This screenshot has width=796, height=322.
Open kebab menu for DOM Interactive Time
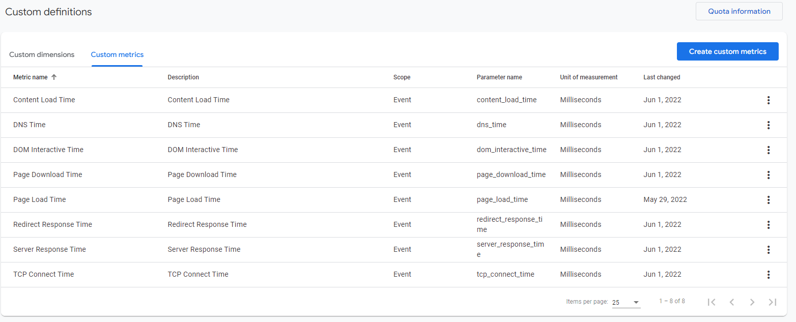768,150
